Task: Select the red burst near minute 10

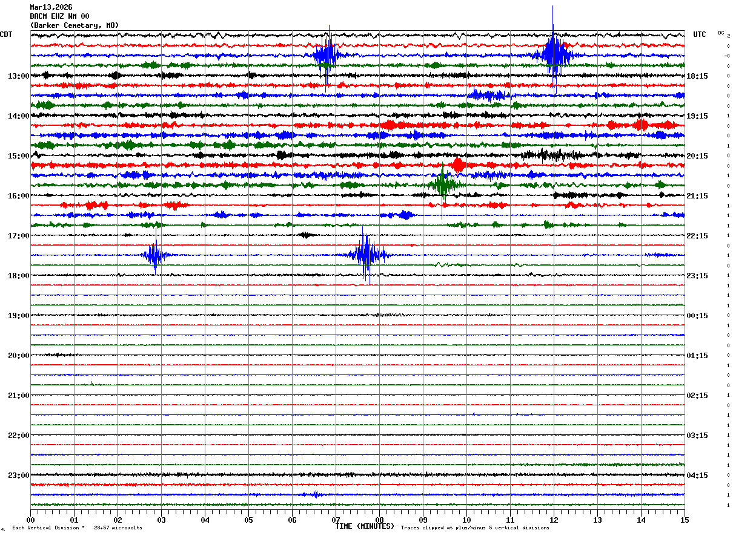Action: pyautogui.click(x=459, y=165)
